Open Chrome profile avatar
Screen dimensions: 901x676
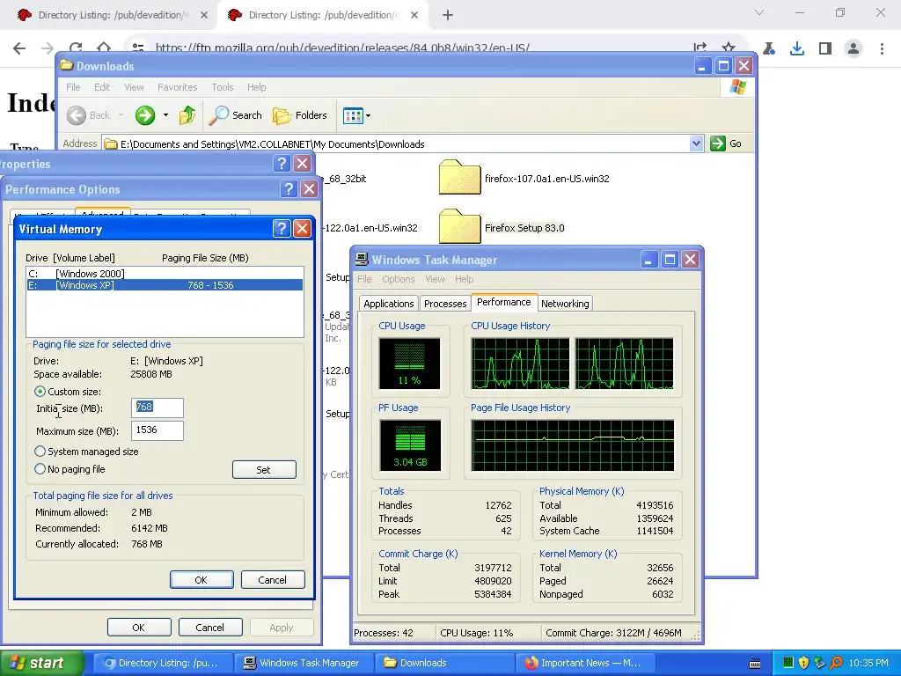click(x=853, y=48)
